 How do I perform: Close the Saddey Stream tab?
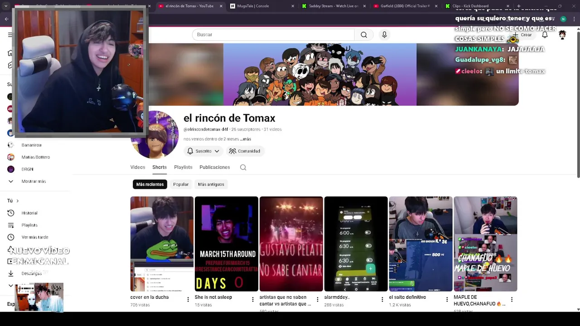(x=364, y=6)
